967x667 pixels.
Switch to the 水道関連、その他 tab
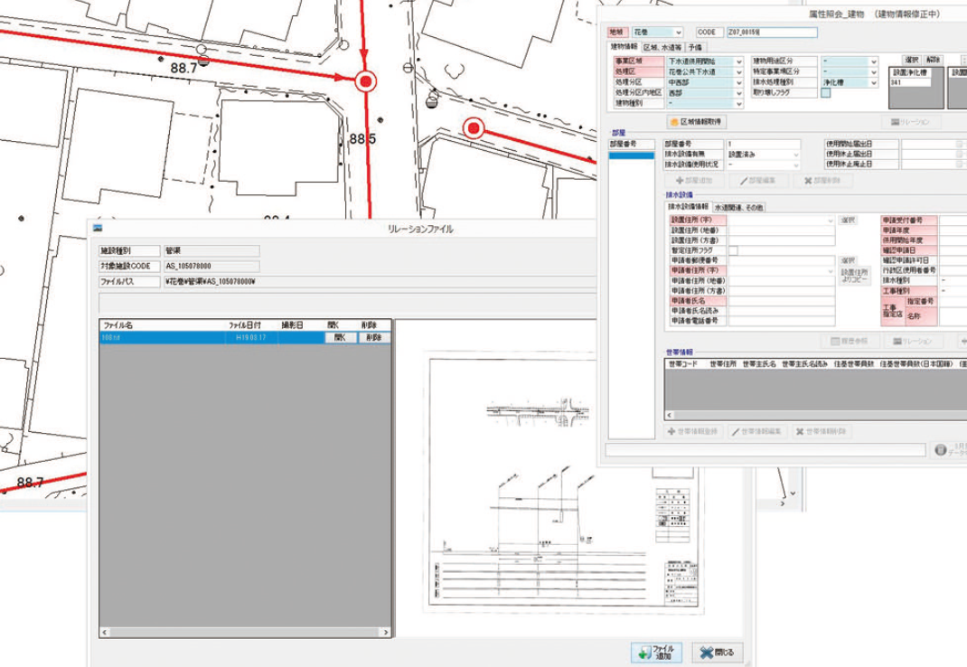click(738, 207)
